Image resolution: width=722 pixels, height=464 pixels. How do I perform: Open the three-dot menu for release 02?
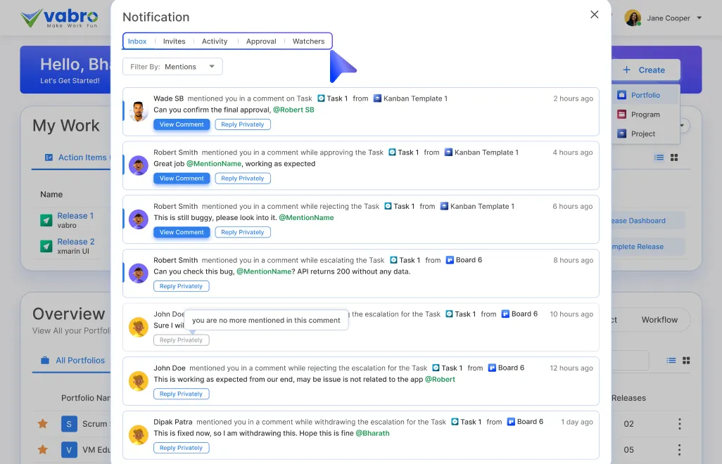point(679,424)
